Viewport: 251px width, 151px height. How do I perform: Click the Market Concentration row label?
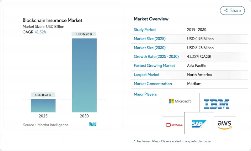(x=152, y=84)
